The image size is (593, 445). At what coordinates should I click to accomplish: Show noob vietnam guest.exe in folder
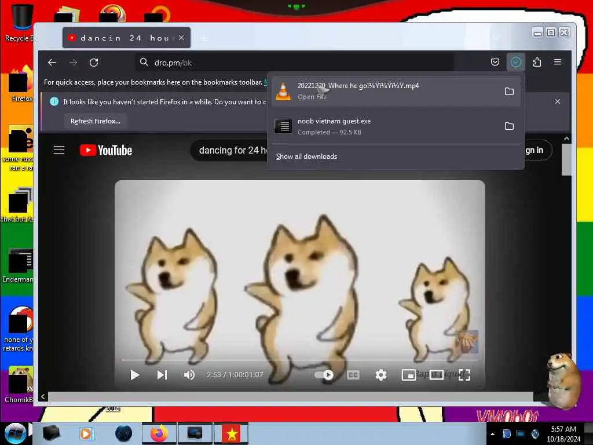pos(509,126)
